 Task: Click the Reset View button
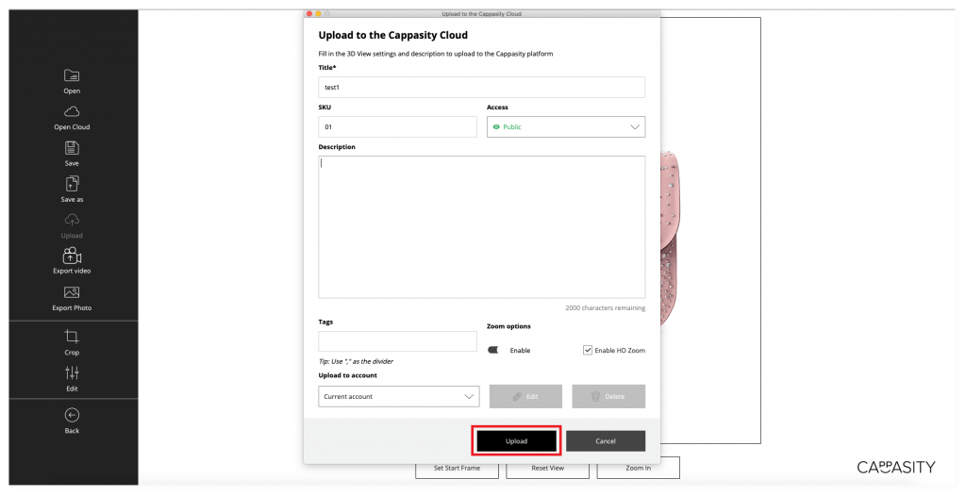(x=547, y=469)
